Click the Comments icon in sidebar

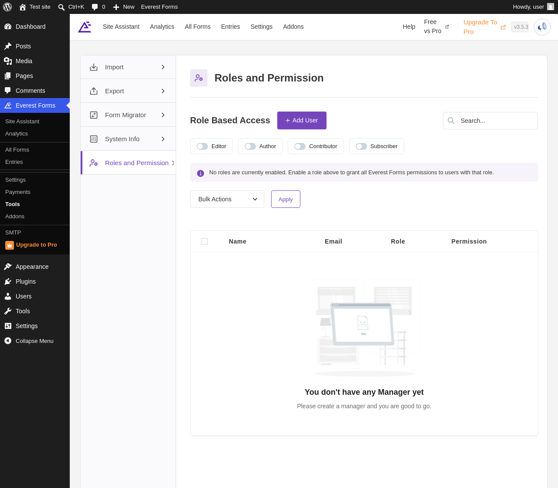click(x=8, y=91)
